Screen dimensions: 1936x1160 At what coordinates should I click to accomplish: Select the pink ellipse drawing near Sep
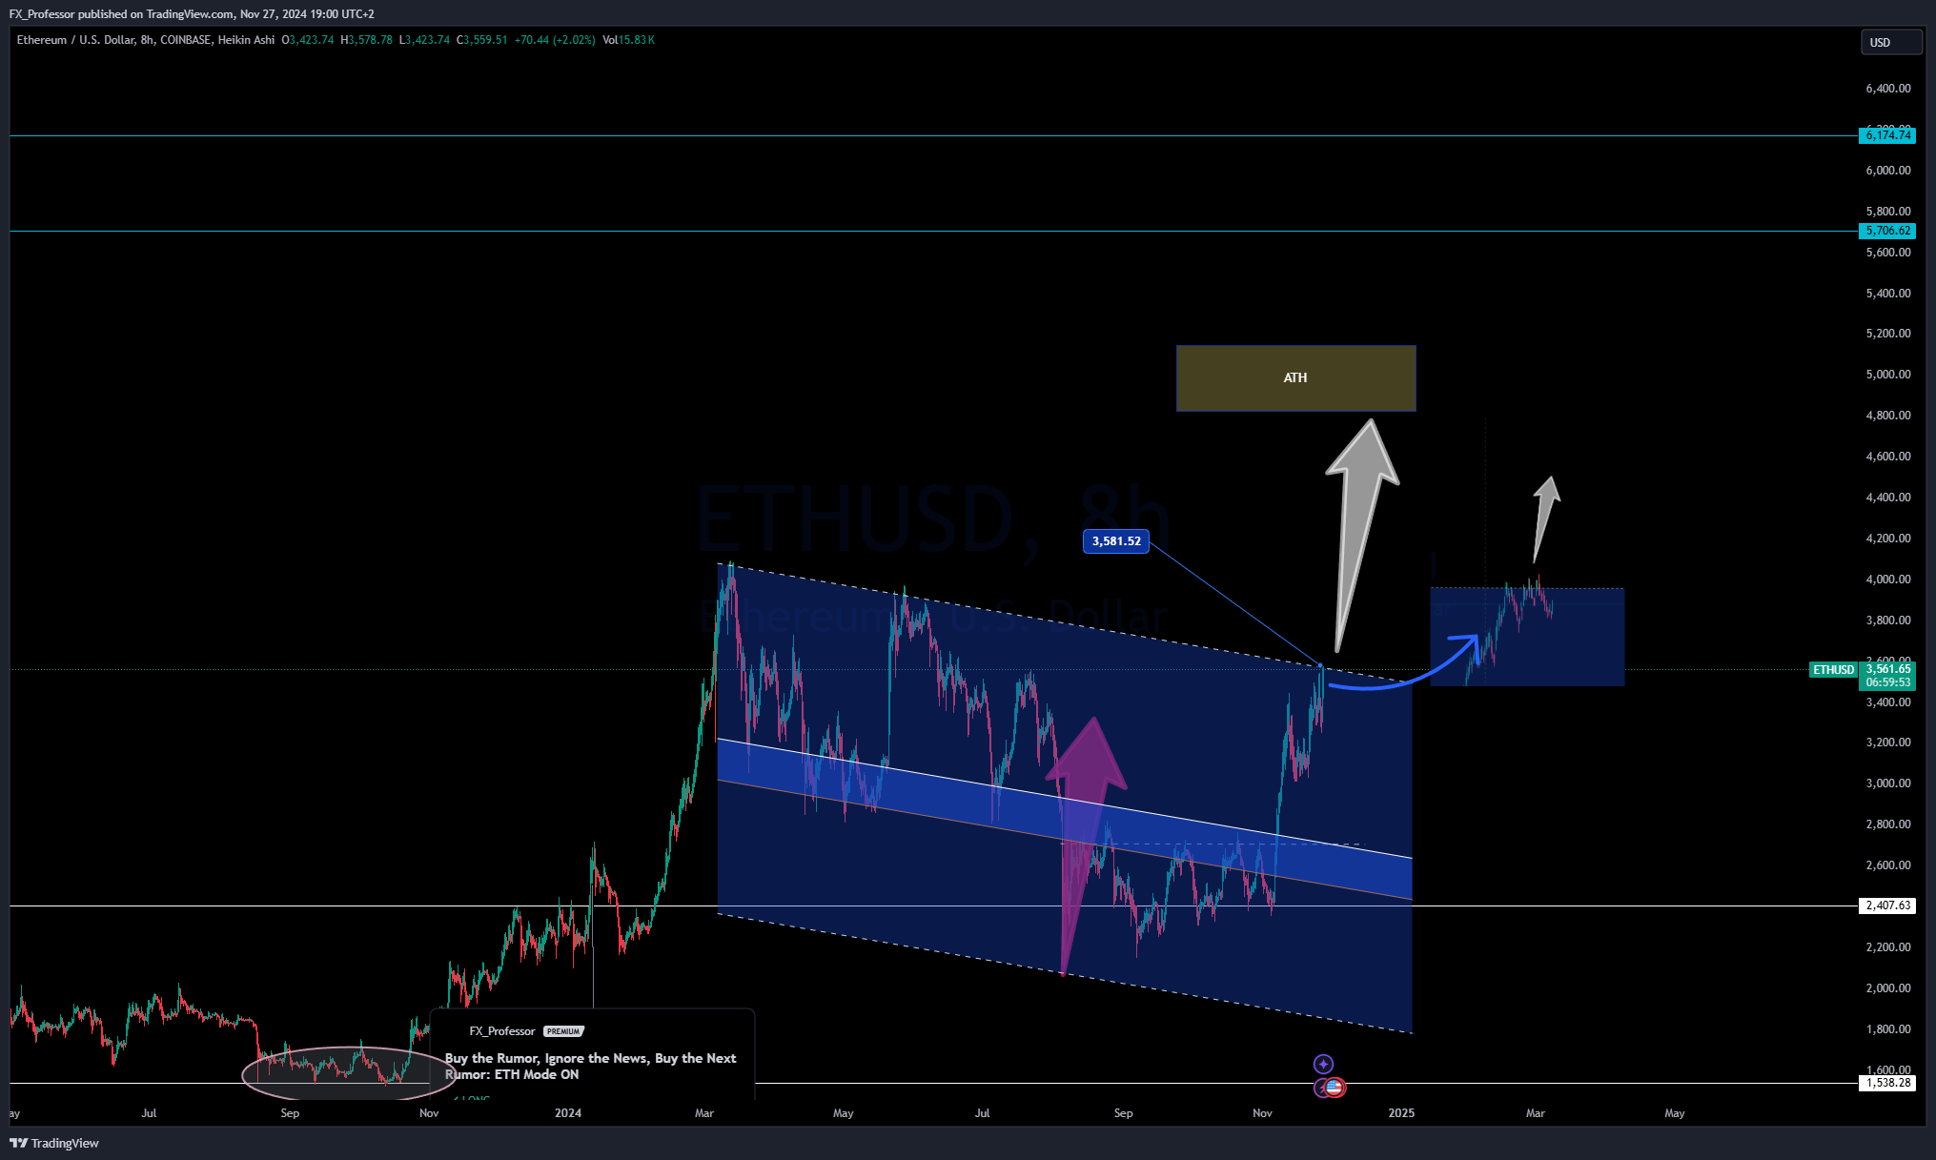(349, 1073)
